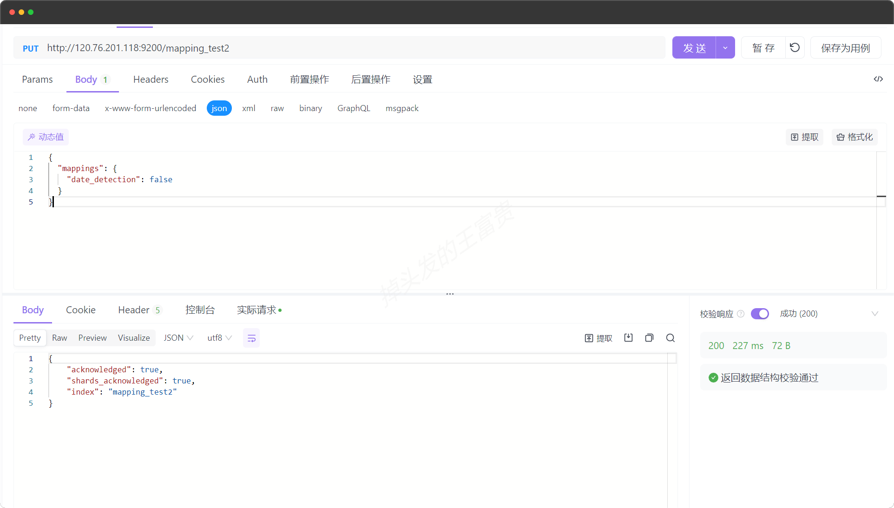Switch to the response Body tab
The width and height of the screenshot is (894, 508).
click(x=33, y=310)
